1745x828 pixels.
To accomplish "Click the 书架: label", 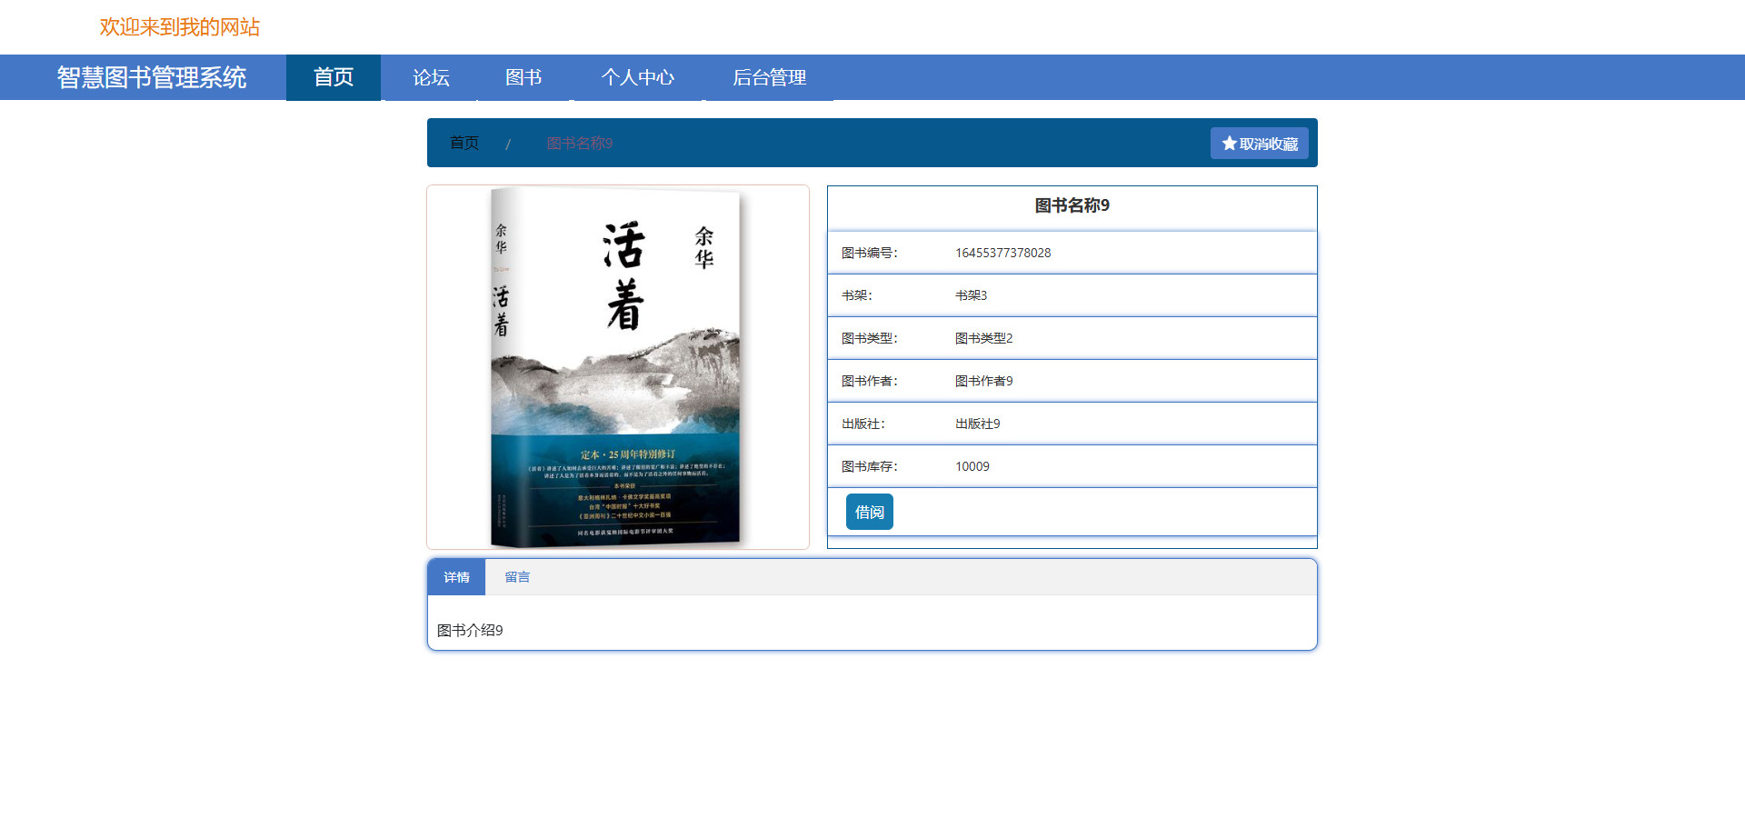I will [857, 295].
